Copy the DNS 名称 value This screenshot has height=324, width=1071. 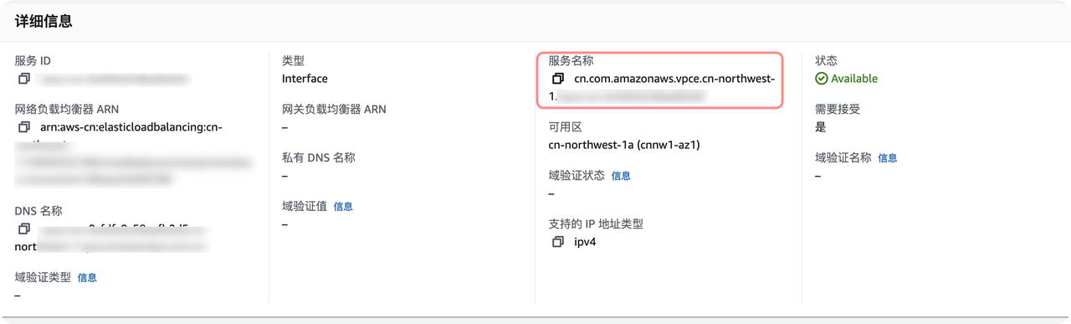point(23,229)
